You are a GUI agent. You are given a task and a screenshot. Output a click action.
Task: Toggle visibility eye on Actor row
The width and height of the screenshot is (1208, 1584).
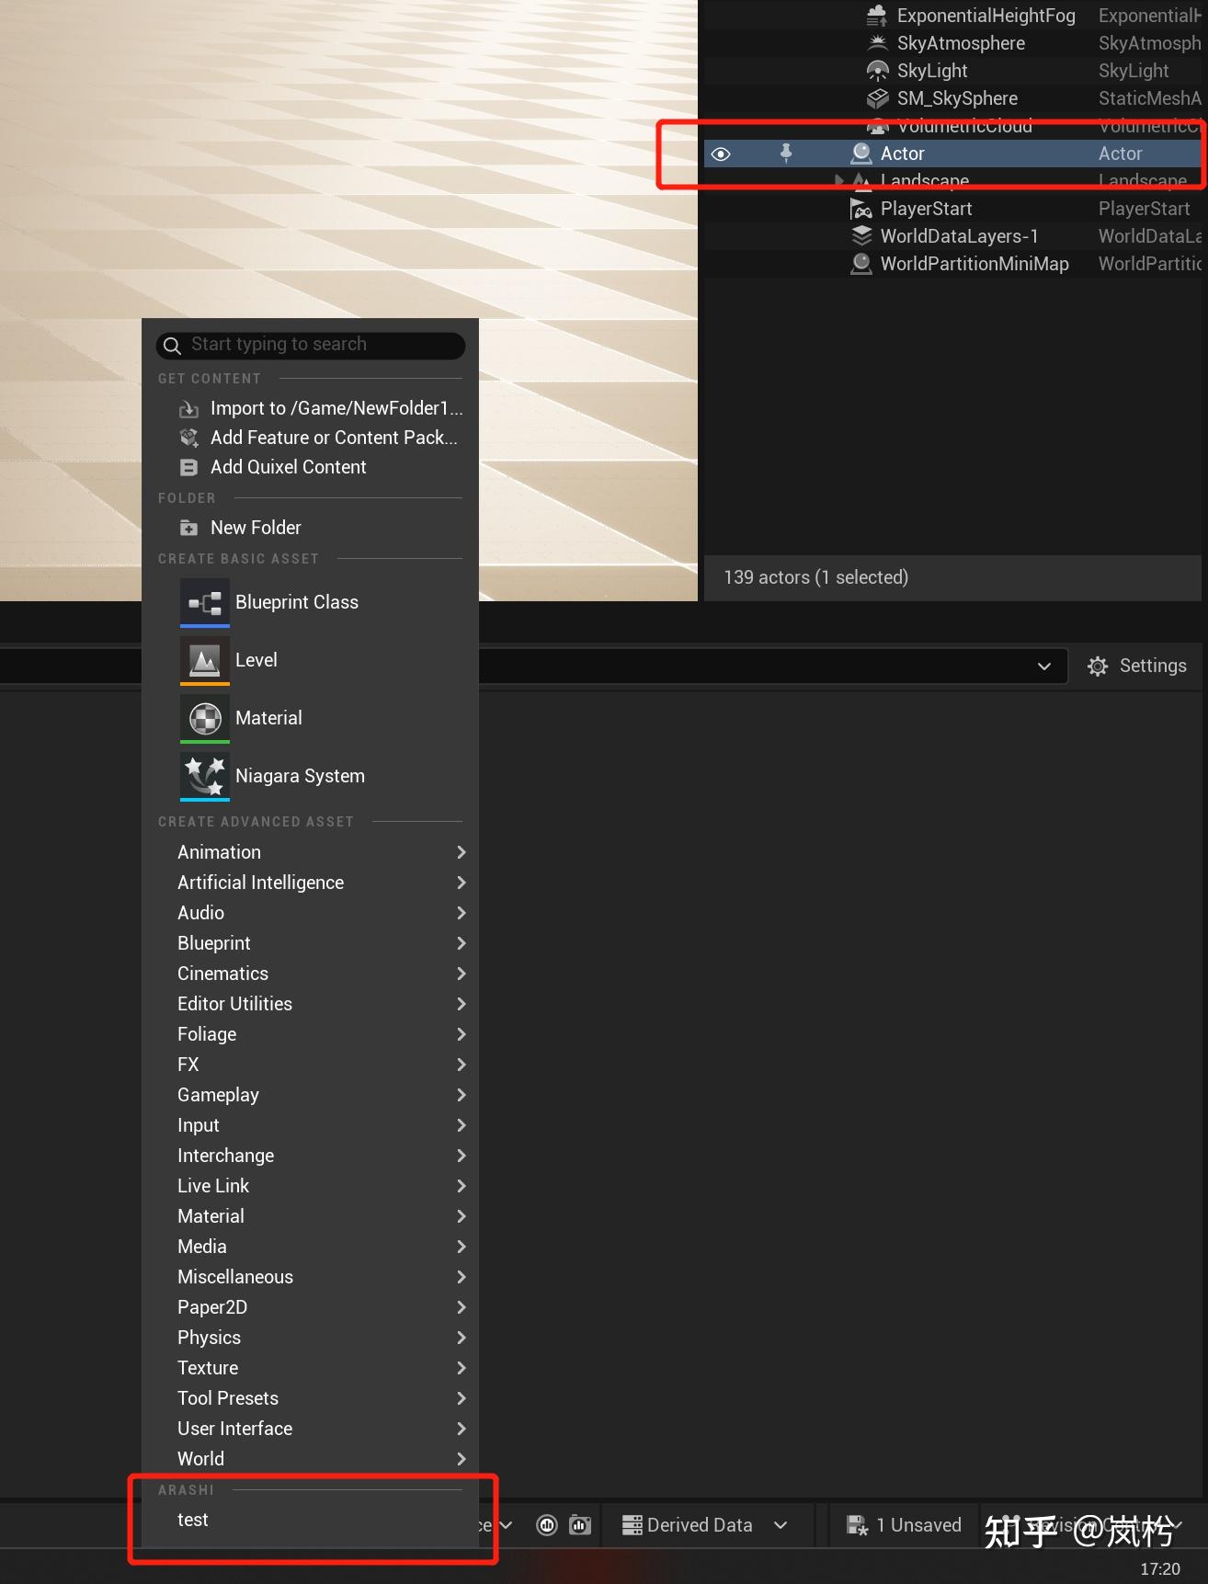tap(722, 154)
